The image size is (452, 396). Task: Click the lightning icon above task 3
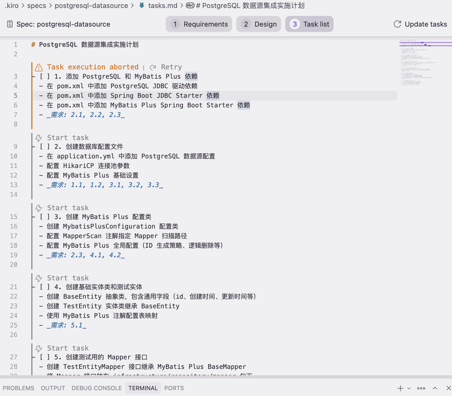coord(39,208)
